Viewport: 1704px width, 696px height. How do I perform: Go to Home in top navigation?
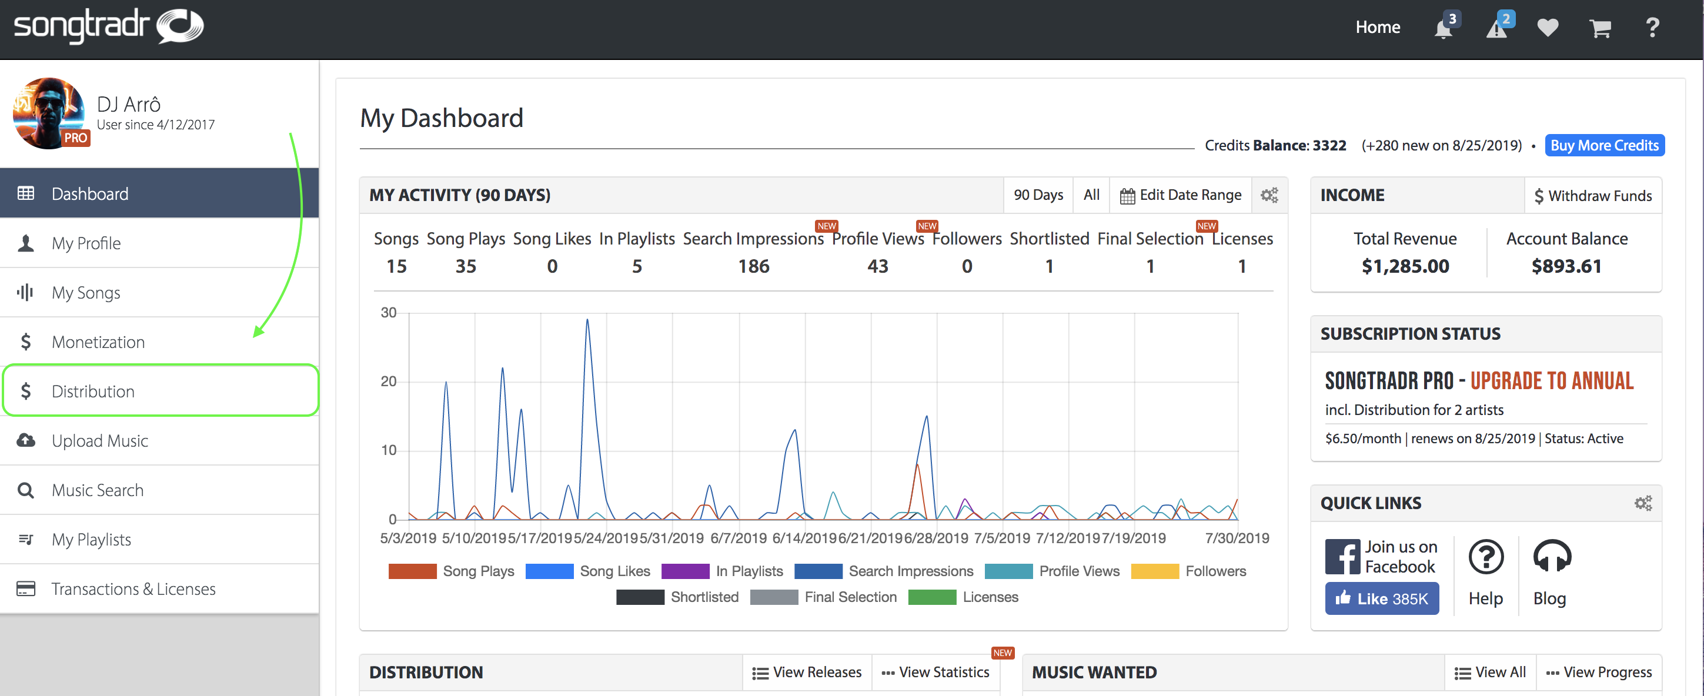click(x=1378, y=27)
